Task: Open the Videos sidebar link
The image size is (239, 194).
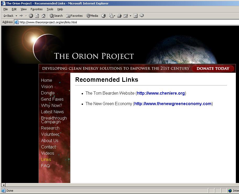Action: (48, 153)
